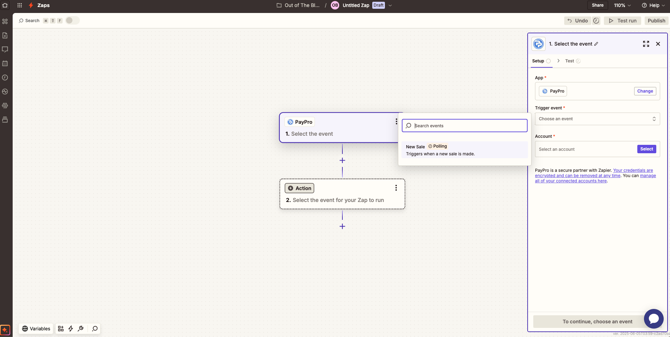Open the wrench tool in bottom toolbar
This screenshot has height=337, width=670.
click(x=81, y=329)
